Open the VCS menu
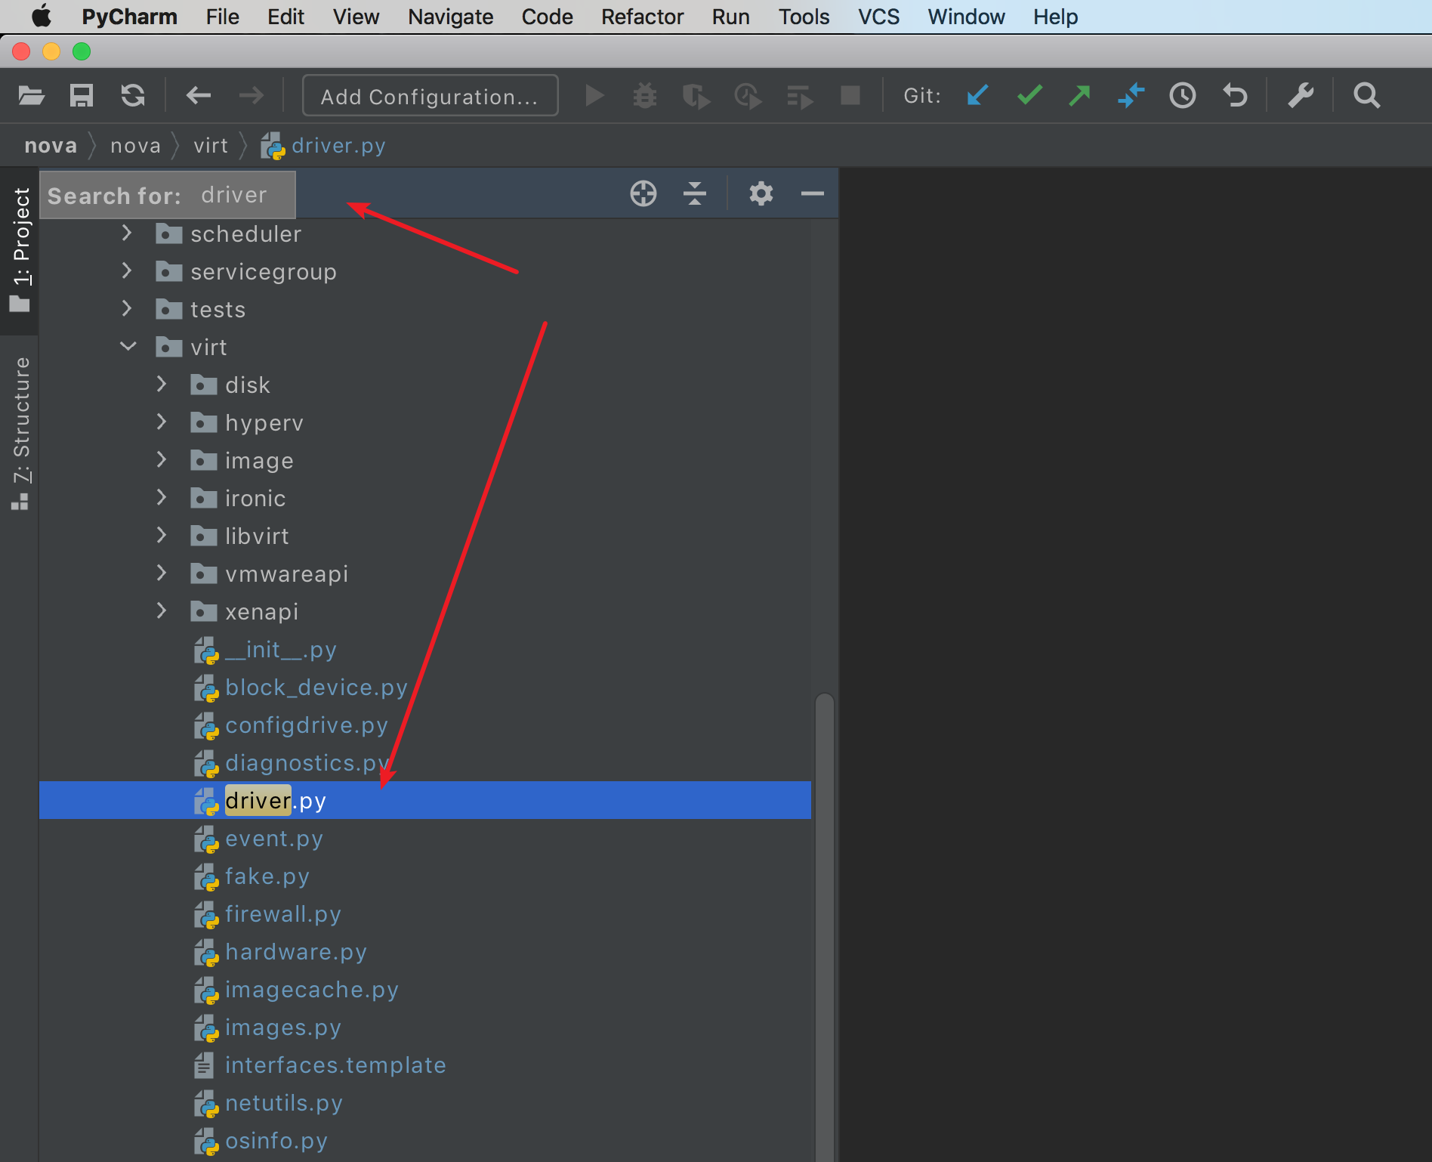The image size is (1432, 1162). [x=878, y=17]
